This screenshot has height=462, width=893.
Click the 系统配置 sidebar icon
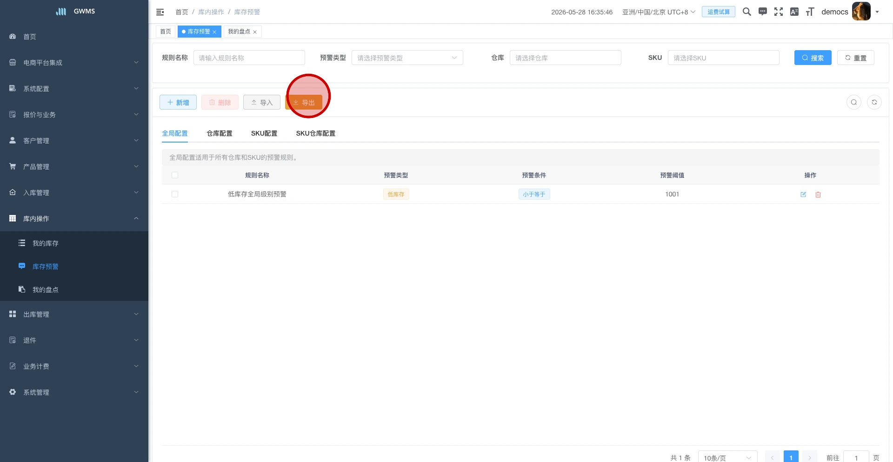(x=13, y=88)
